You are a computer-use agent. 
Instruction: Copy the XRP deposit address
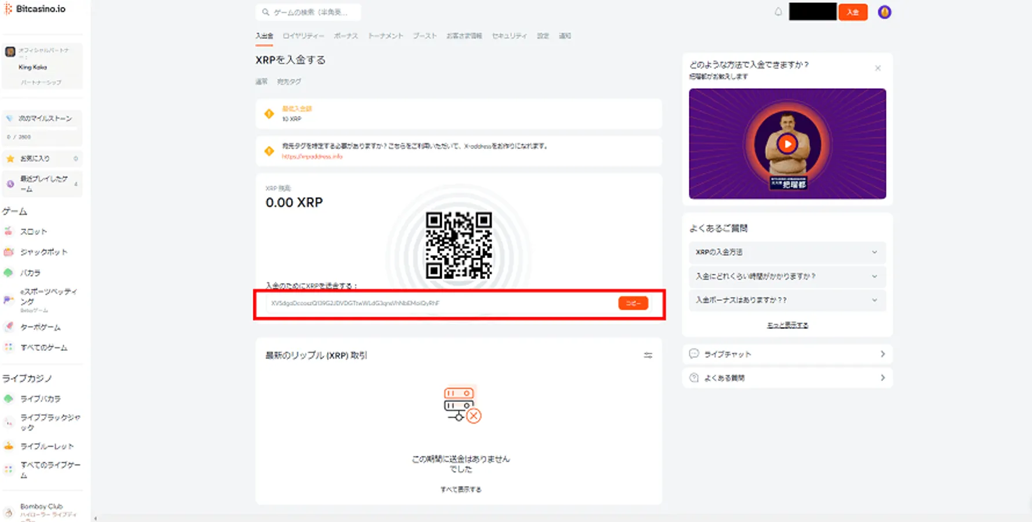tap(633, 303)
